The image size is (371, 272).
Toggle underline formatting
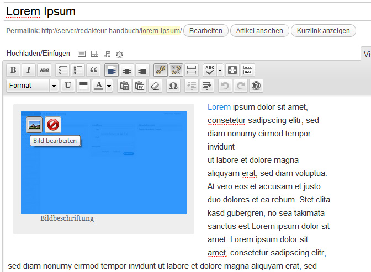67,86
